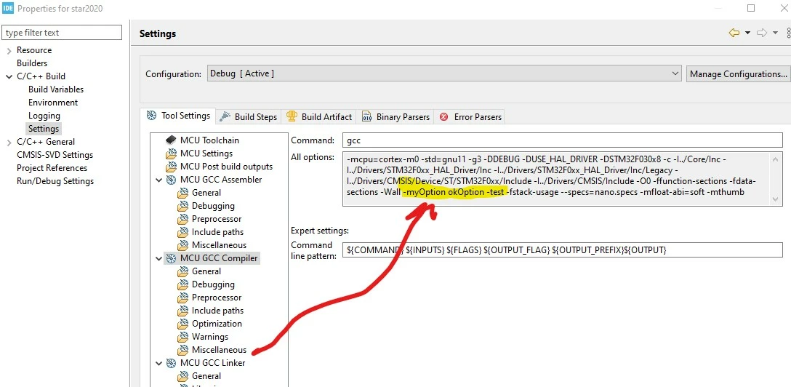The height and width of the screenshot is (387, 791).
Task: Click Assembler Preprocessor folder icon
Action: (x=183, y=219)
